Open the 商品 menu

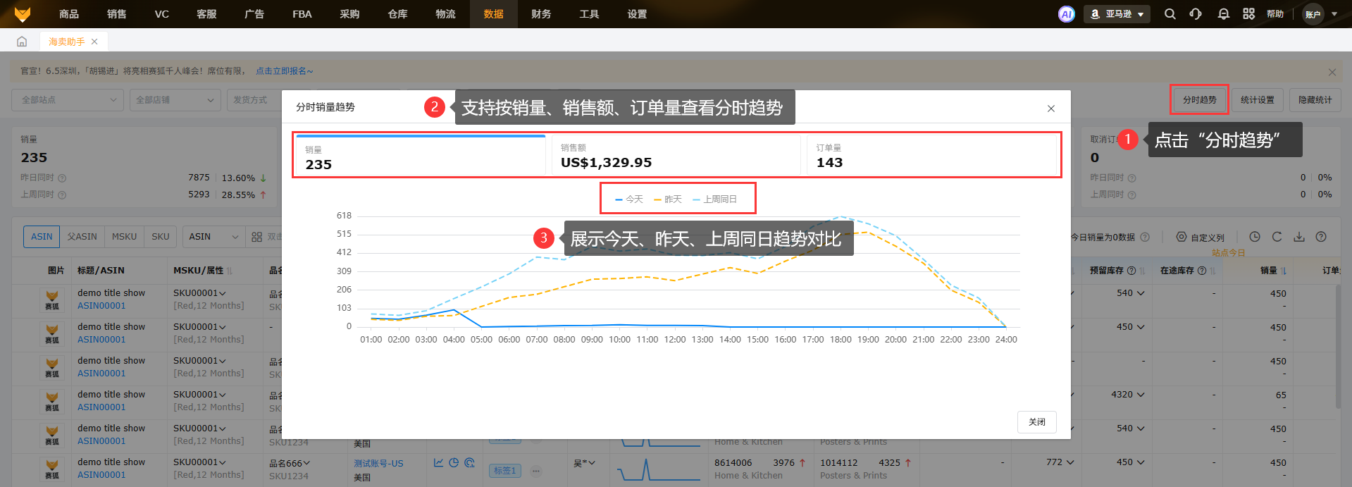coord(69,14)
